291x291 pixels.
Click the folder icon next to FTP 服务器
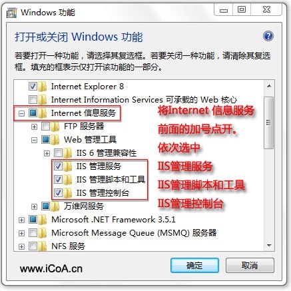click(x=55, y=127)
